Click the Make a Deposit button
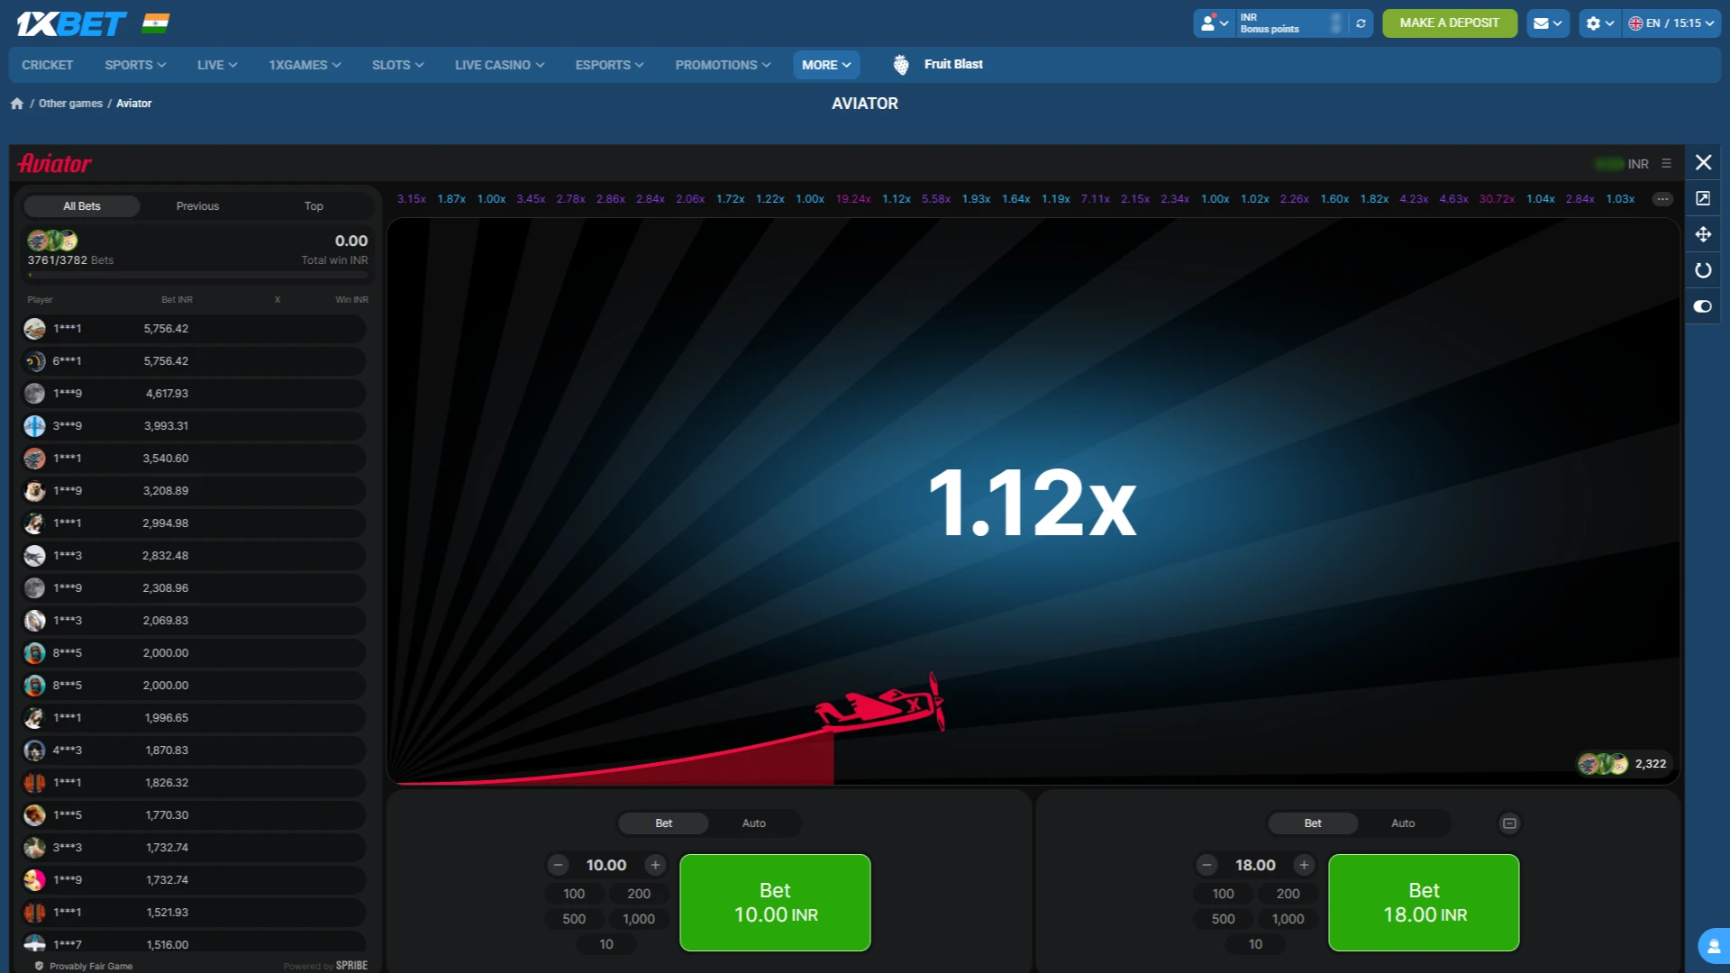 tap(1449, 23)
